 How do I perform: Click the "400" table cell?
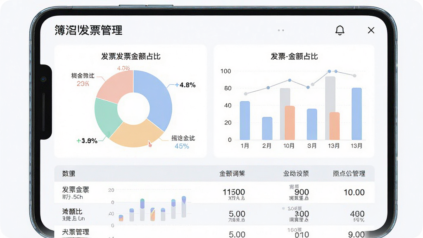pos(357,214)
